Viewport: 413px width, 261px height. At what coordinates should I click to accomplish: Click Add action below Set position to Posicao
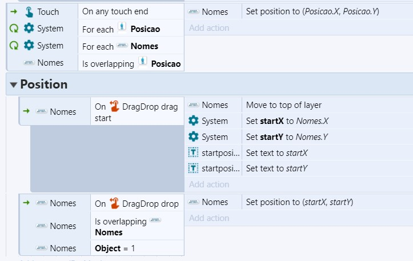point(209,28)
